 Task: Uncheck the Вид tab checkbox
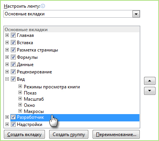pos(13,79)
